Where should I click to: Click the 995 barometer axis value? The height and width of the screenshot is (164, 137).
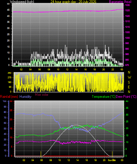[127, 43]
